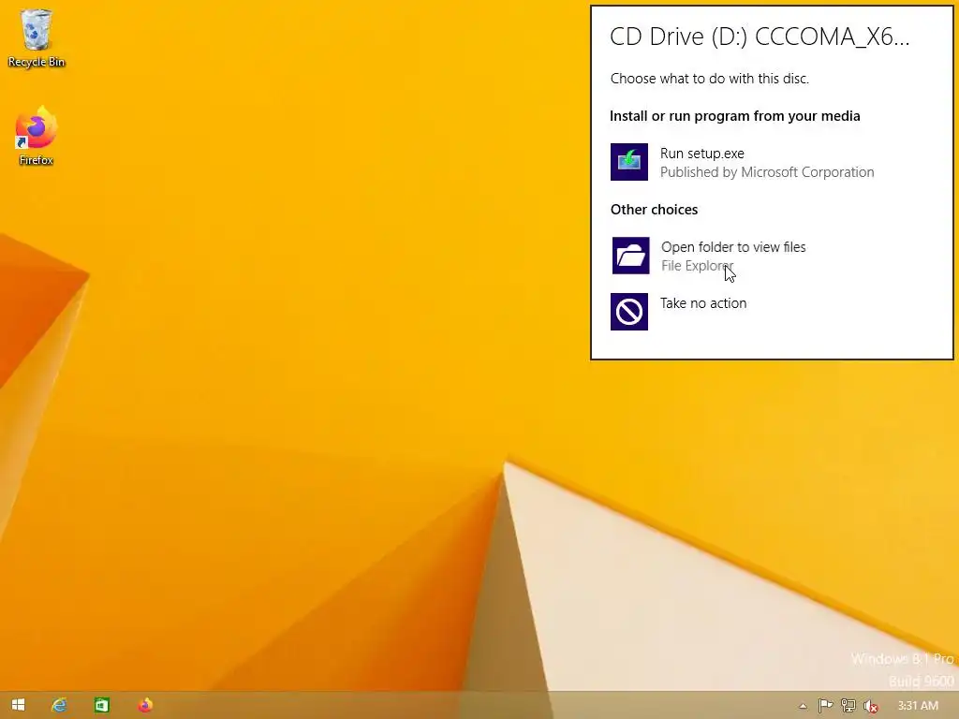The width and height of the screenshot is (959, 719).
Task: Click the muted volume speaker icon
Action: point(870,706)
